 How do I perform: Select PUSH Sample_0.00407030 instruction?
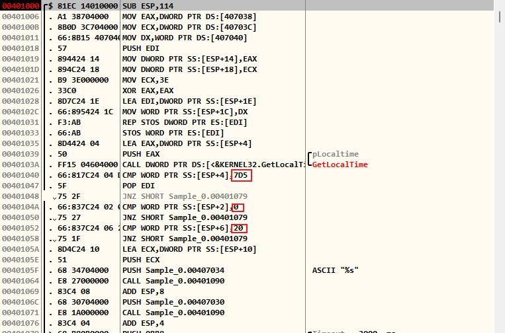click(x=173, y=303)
